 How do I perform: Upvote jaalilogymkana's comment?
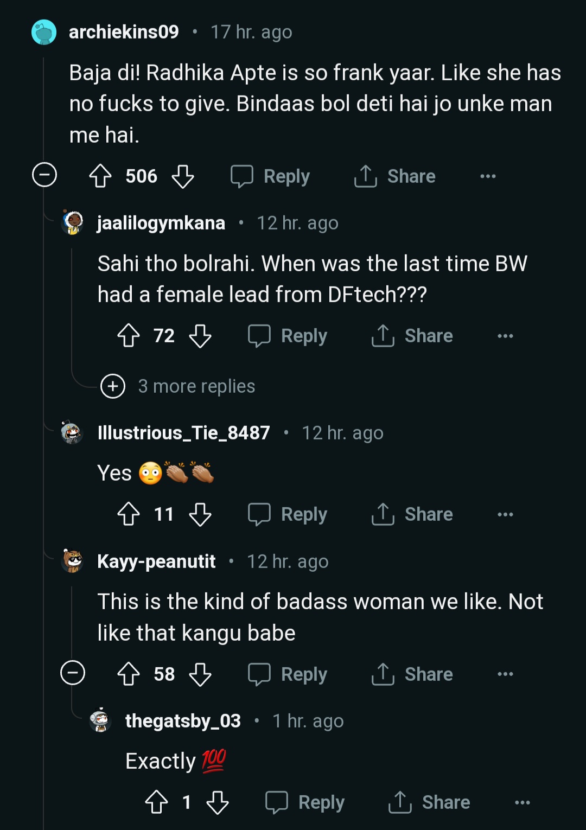click(x=129, y=336)
